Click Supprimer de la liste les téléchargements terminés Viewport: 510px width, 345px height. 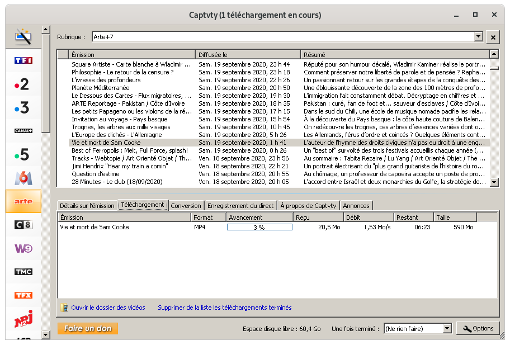225,308
